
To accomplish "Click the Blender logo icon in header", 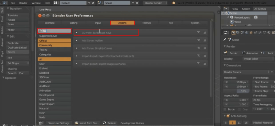I will (x=174, y=3).
